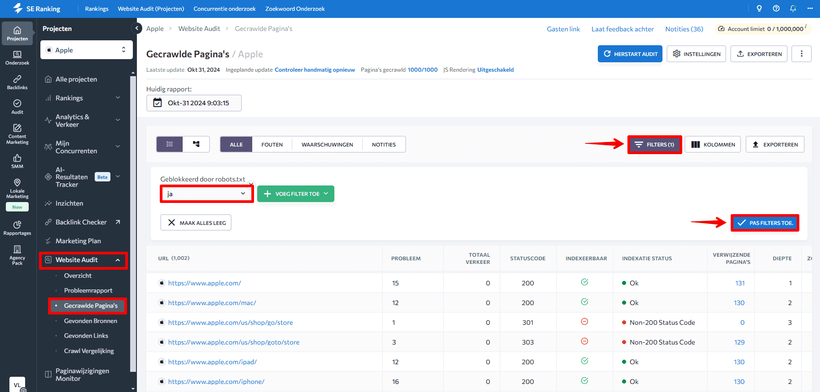
Task: Open the 'ja' filter value dropdown
Action: [206, 194]
